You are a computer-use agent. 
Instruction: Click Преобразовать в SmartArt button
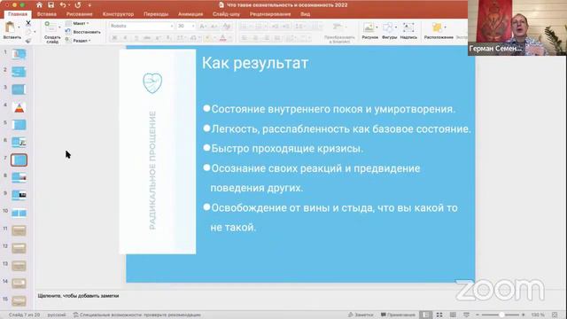pyautogui.click(x=338, y=34)
